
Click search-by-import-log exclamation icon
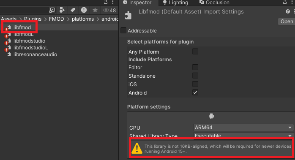[84, 10]
